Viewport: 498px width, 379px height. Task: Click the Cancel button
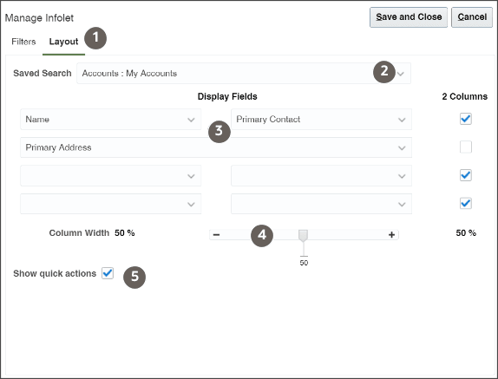472,17
